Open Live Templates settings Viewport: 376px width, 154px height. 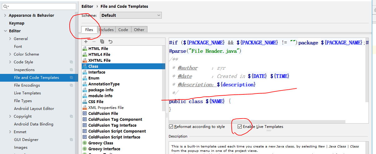click(27, 93)
